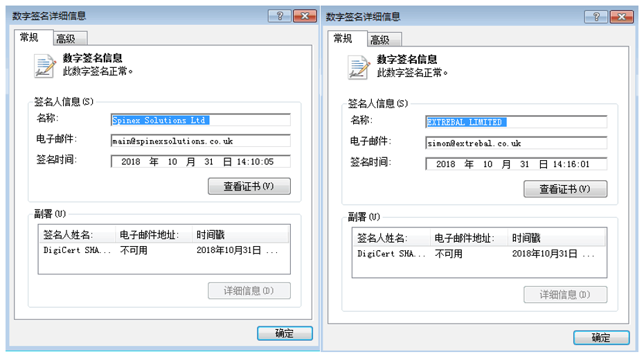Confirm with 确定 in the Spinex dialog
The width and height of the screenshot is (644, 359).
pyautogui.click(x=285, y=333)
